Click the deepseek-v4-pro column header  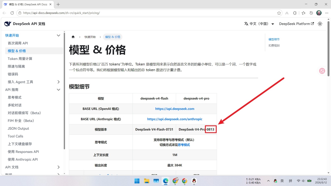click(197, 98)
